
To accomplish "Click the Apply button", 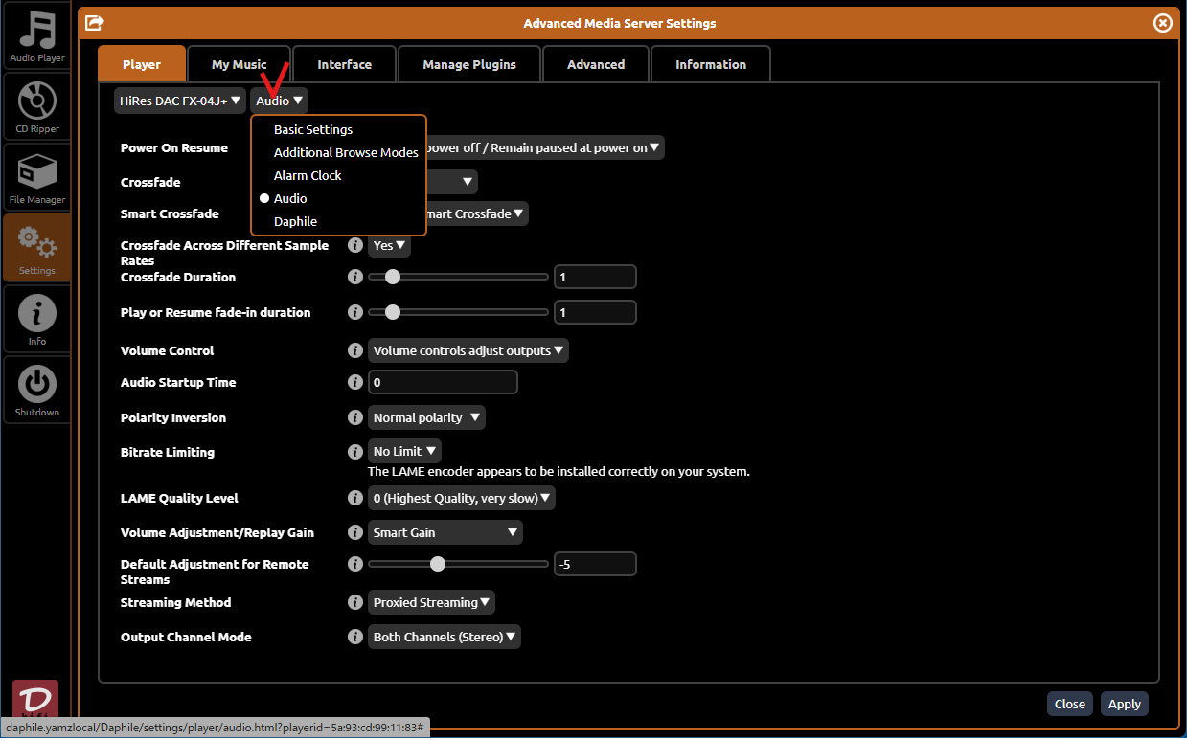I will click(x=1124, y=704).
